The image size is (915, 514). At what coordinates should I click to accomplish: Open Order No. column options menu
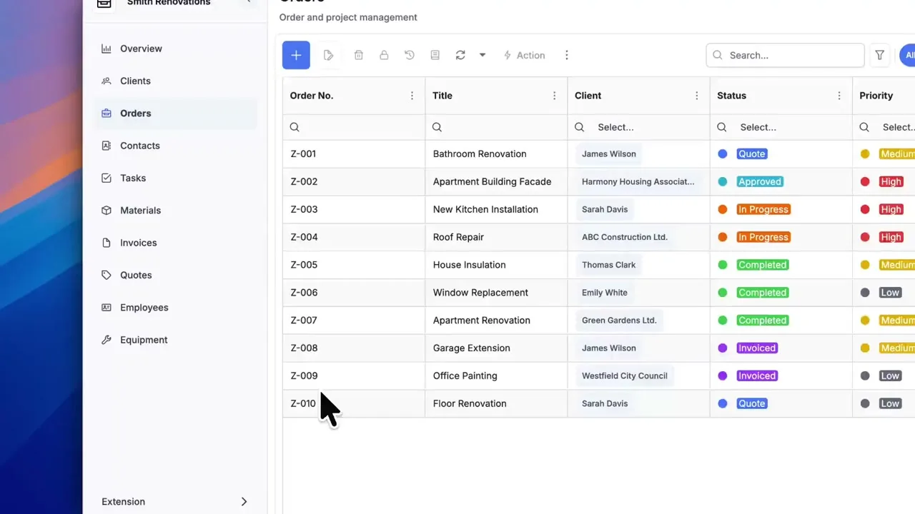tap(412, 96)
